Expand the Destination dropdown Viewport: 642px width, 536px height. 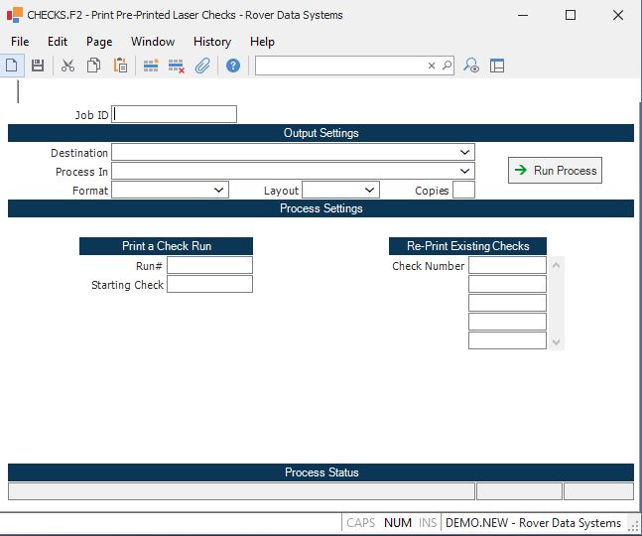[x=465, y=153]
